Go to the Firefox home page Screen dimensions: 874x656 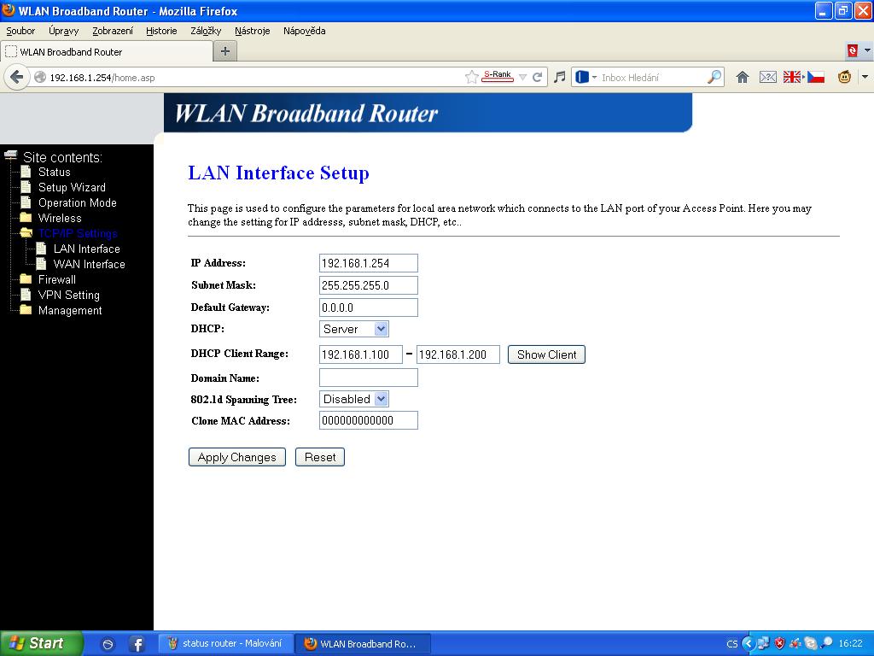[x=742, y=77]
